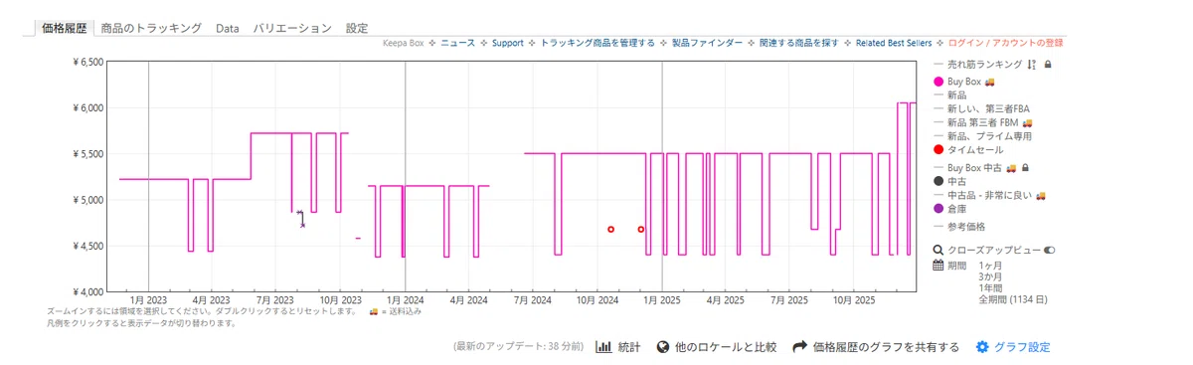Open the ニュース link
1193x365 pixels.
coord(458,43)
